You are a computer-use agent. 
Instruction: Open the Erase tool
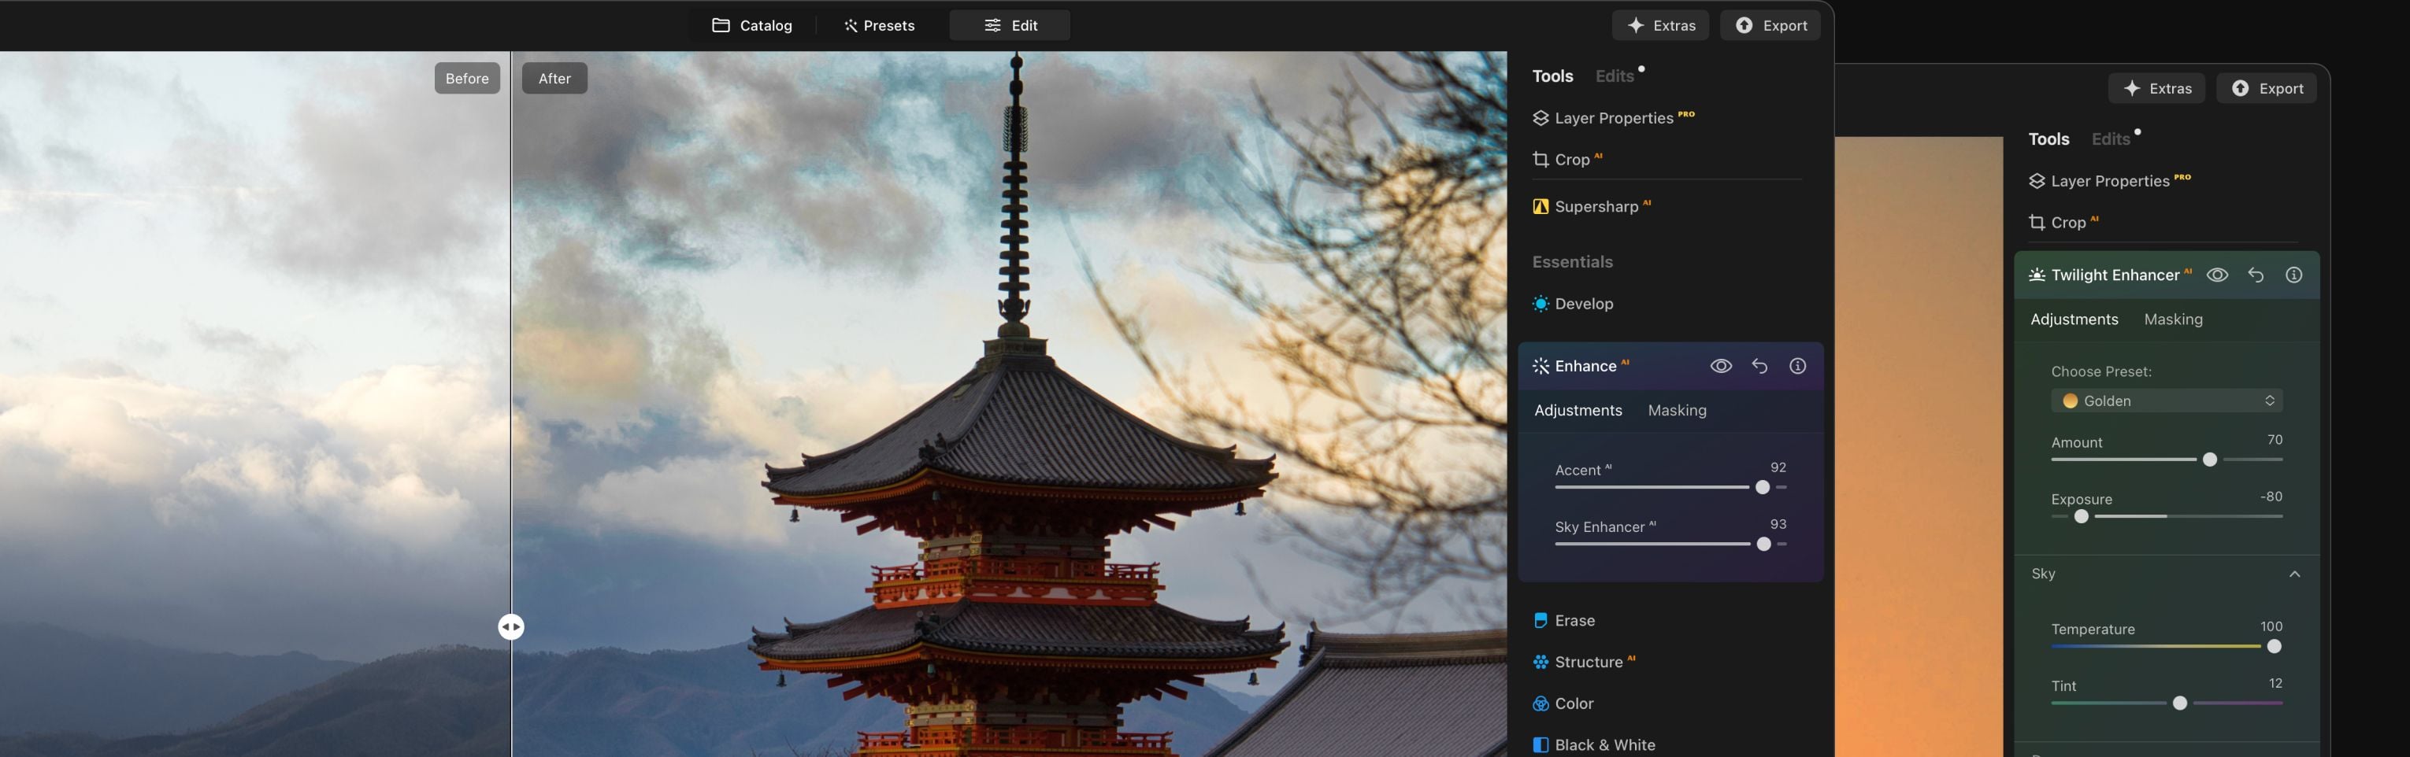[1564, 621]
